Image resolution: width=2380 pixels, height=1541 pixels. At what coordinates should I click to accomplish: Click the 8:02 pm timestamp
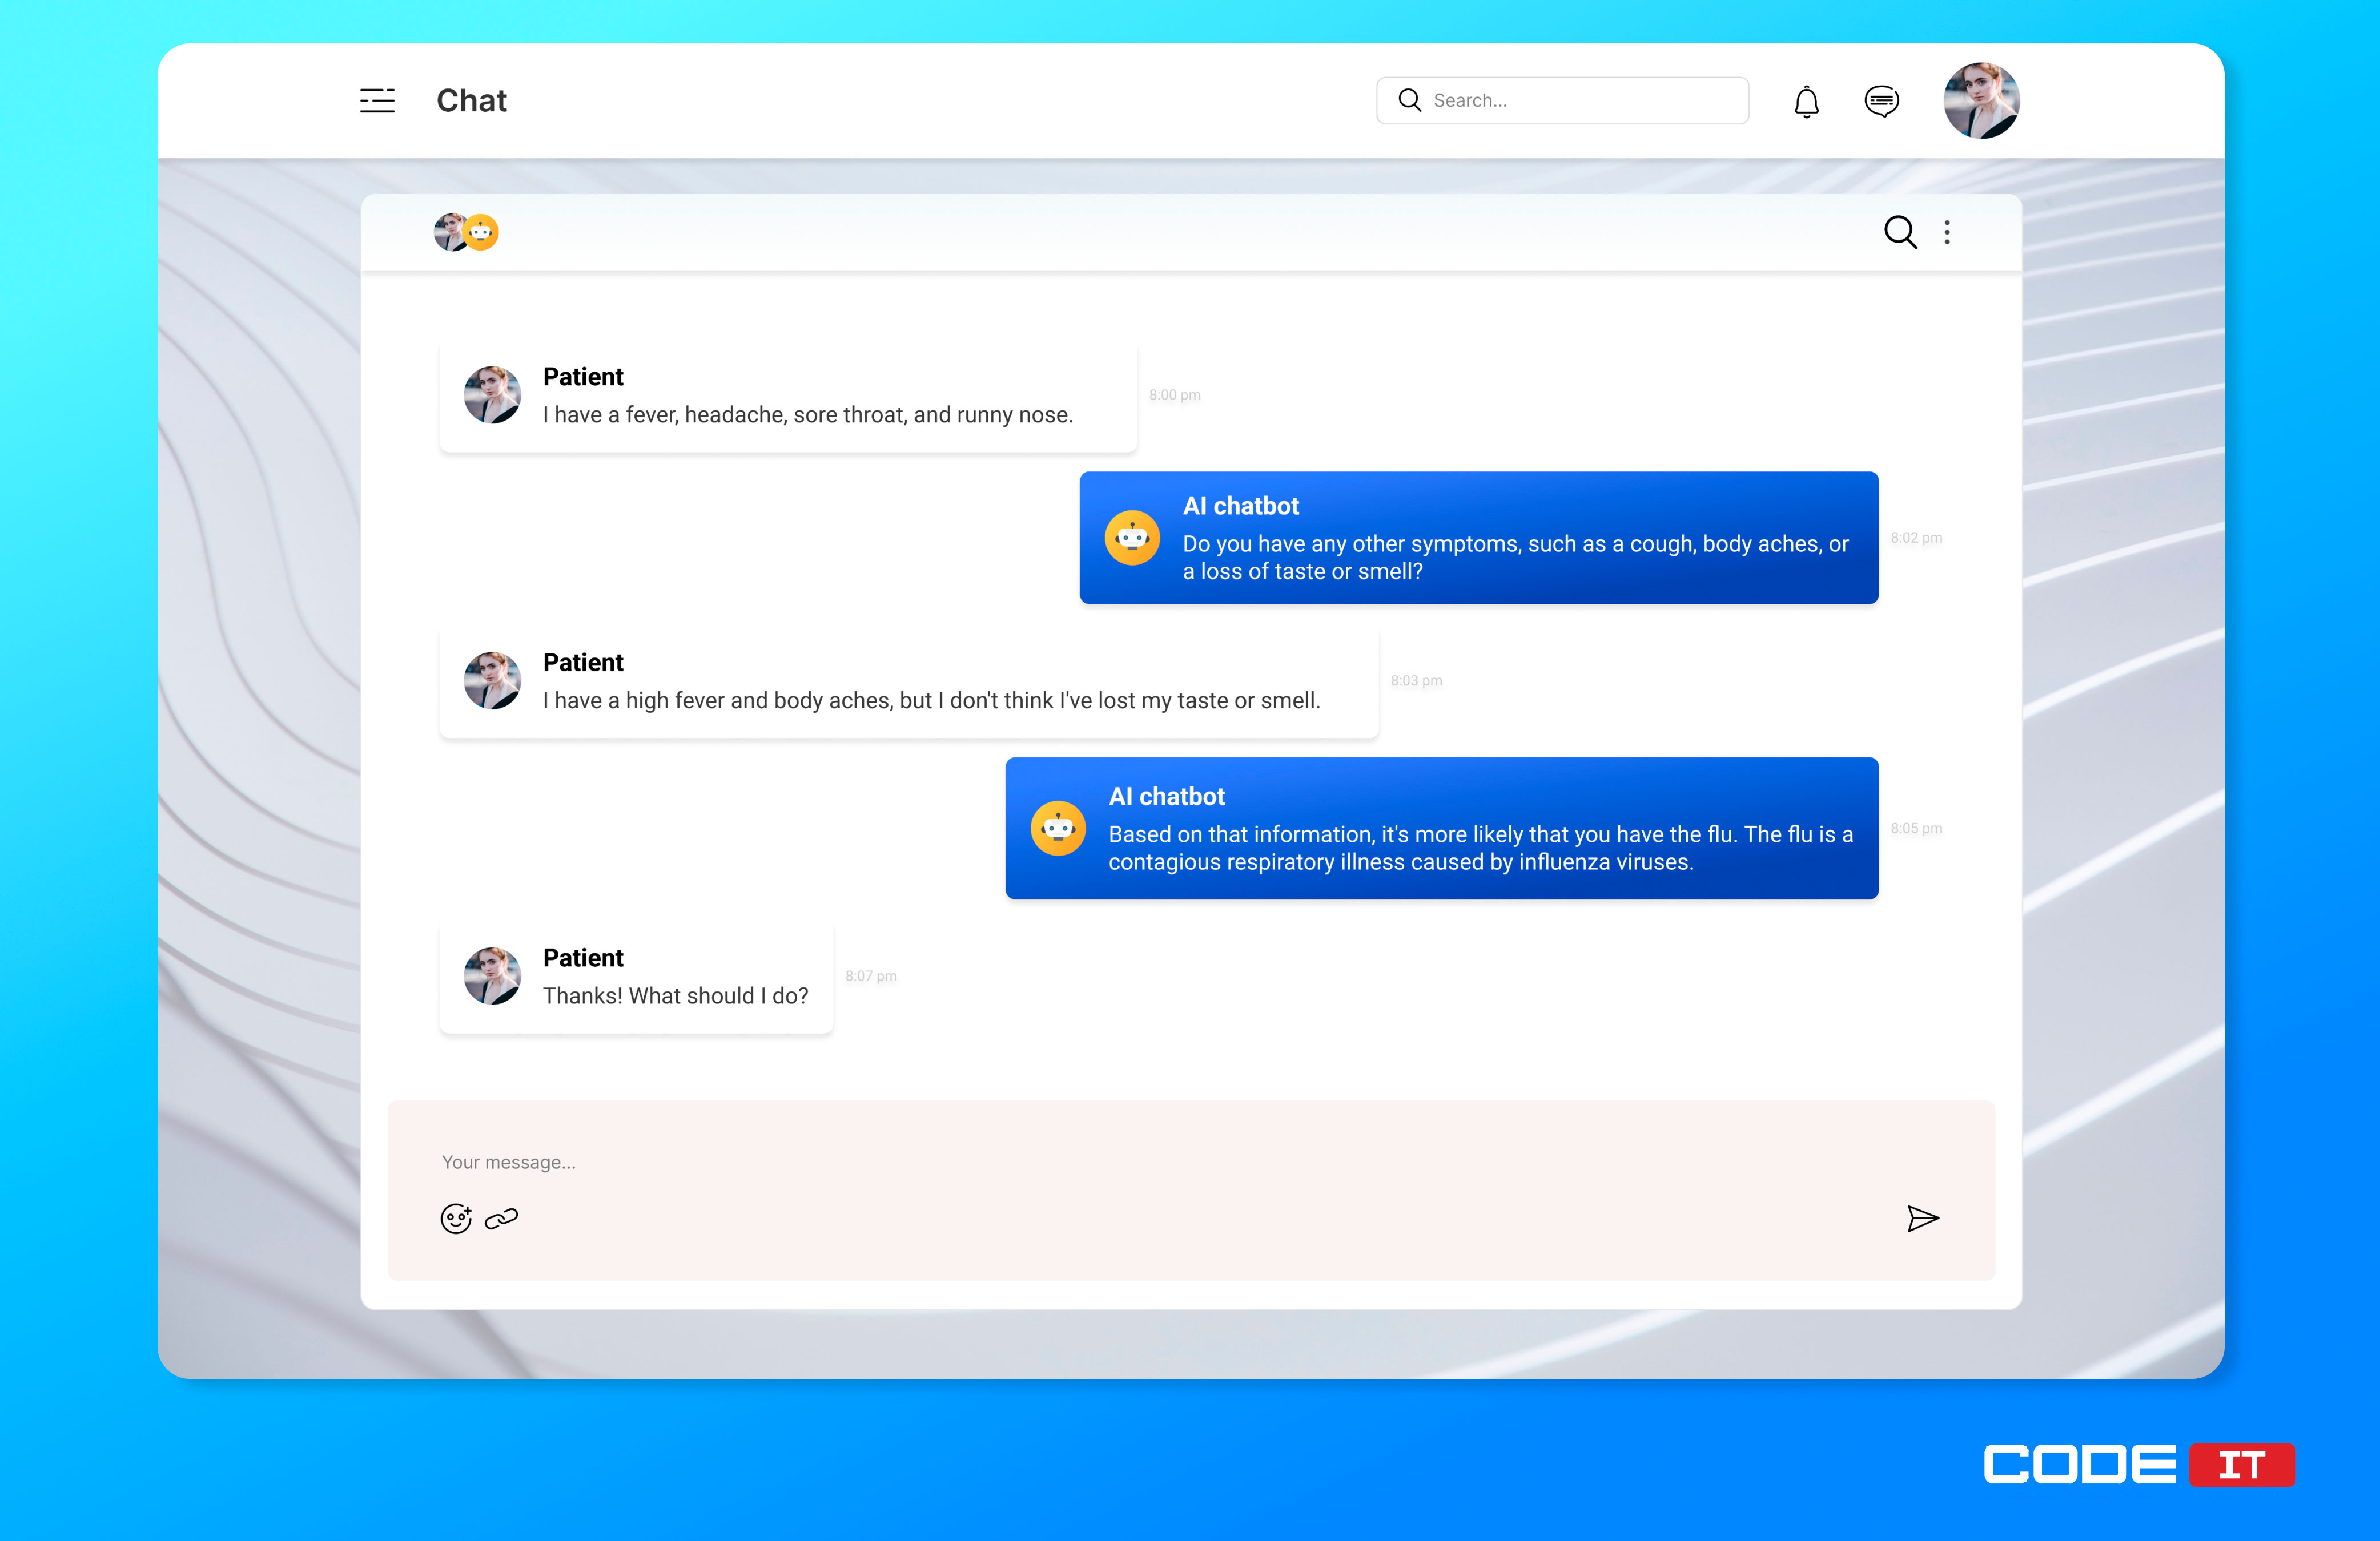coord(1916,538)
